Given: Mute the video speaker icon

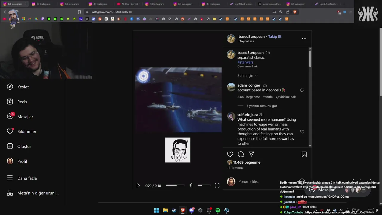Looking at the screenshot, I should click(x=191, y=185).
